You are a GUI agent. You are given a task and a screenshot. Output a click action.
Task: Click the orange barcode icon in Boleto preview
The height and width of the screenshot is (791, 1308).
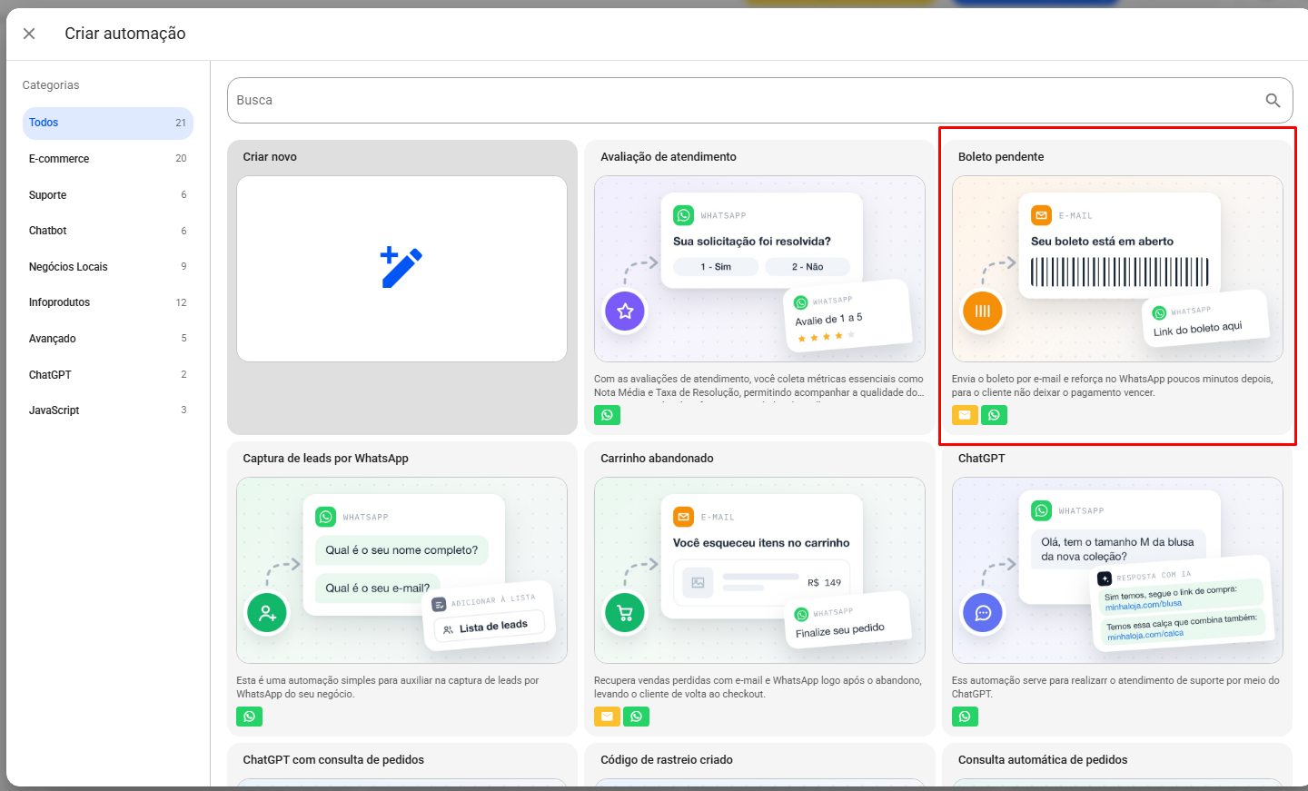coord(983,311)
